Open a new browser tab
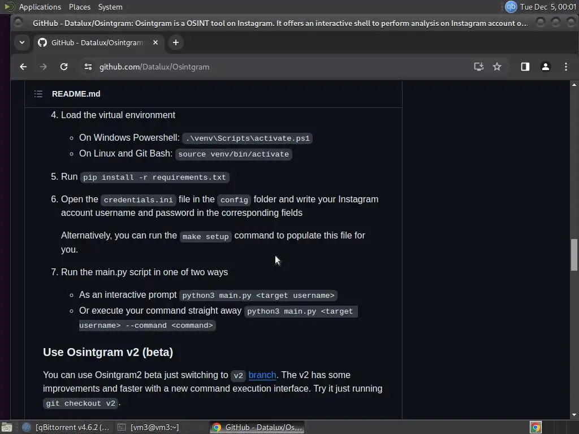The image size is (579, 434). [x=176, y=42]
